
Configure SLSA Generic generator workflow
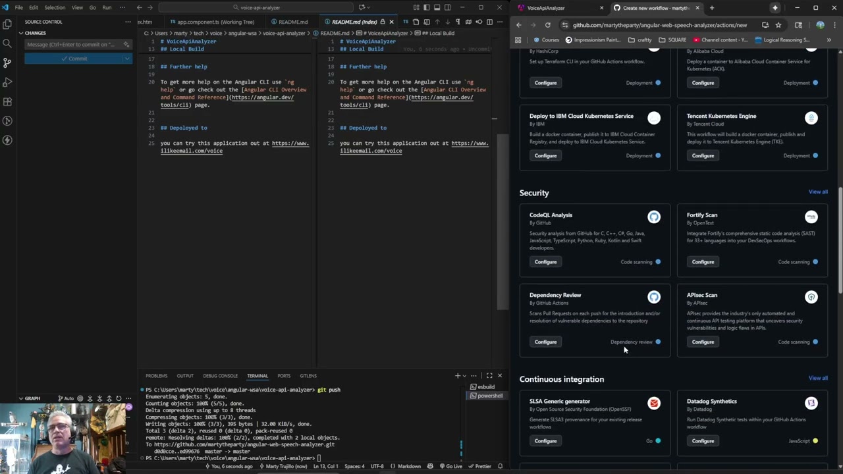click(545, 441)
